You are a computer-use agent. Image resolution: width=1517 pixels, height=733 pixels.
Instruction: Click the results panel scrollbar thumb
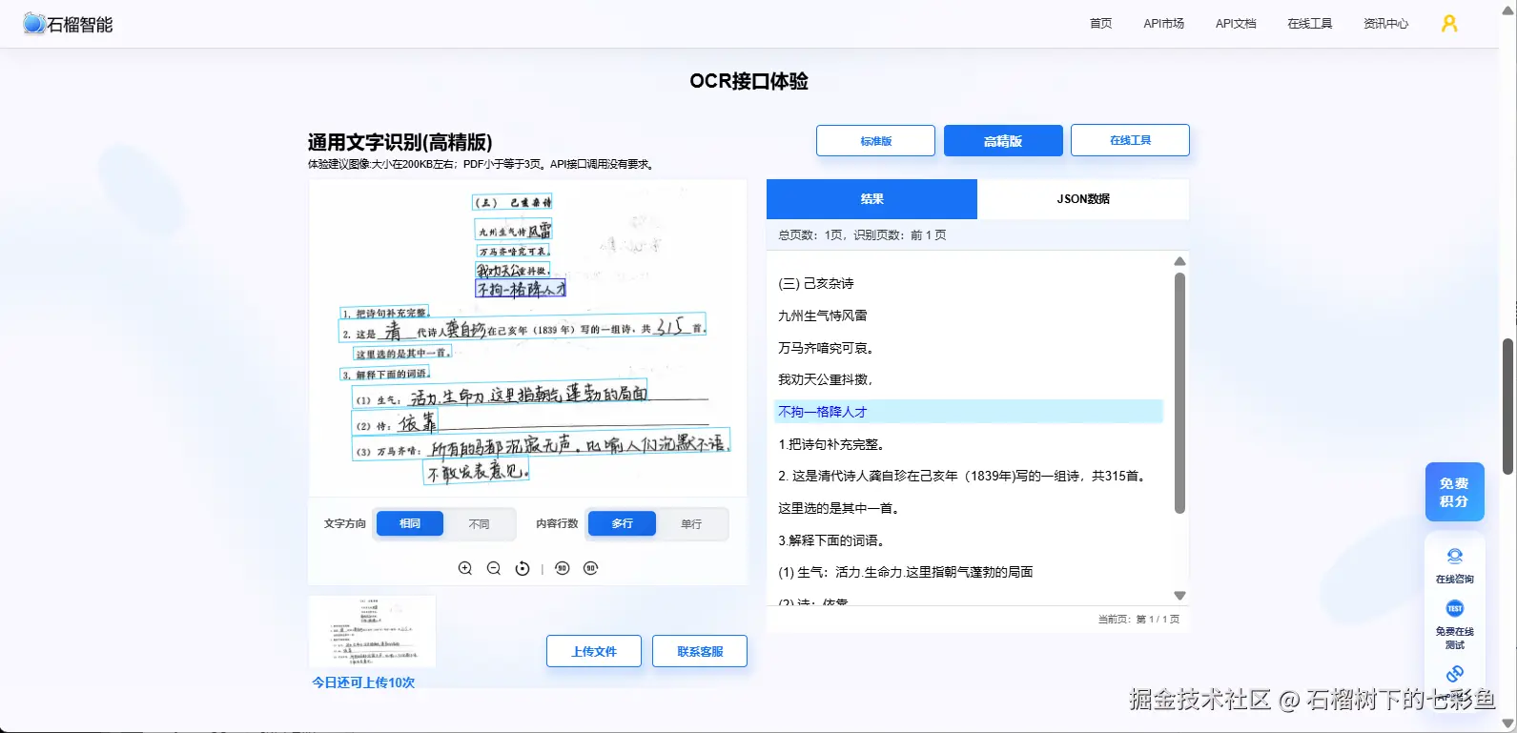click(1179, 393)
